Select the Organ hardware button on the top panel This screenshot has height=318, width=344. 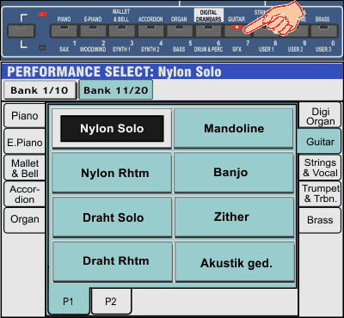tap(179, 31)
